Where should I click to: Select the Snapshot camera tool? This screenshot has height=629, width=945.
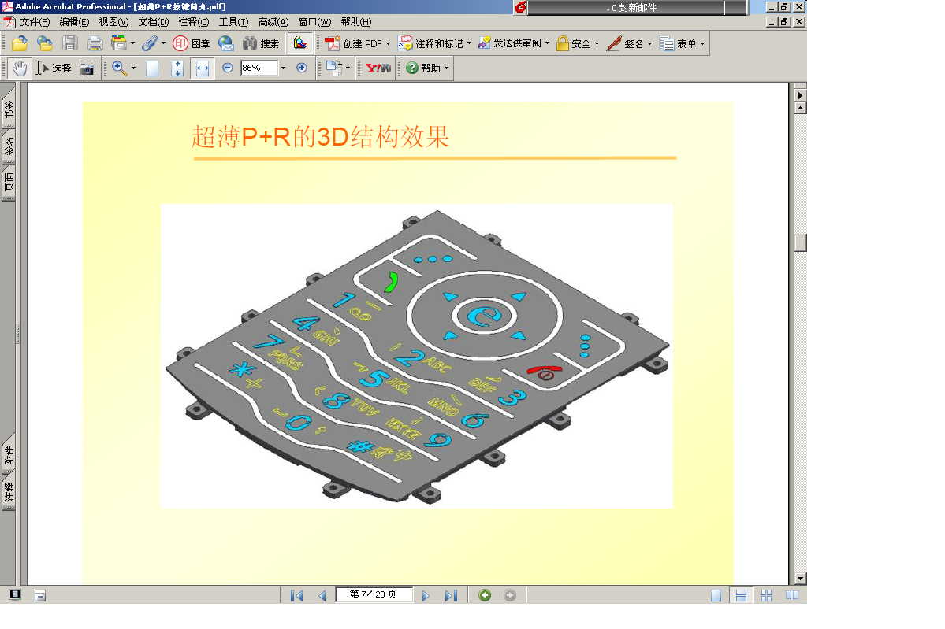[x=87, y=68]
